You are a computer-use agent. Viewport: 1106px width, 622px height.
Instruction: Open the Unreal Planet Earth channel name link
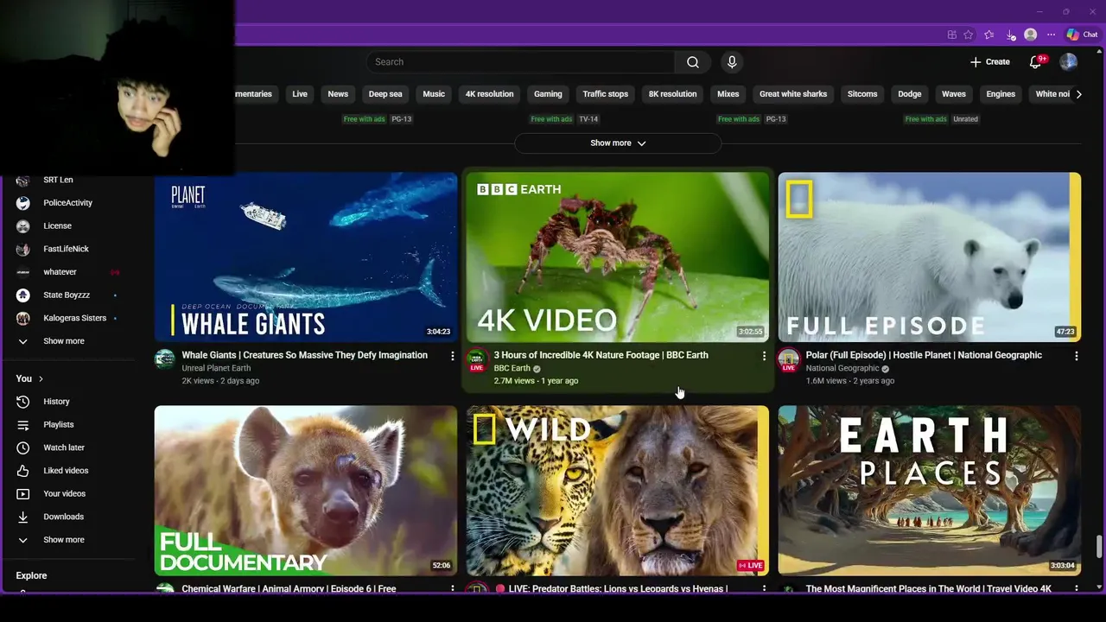216,368
